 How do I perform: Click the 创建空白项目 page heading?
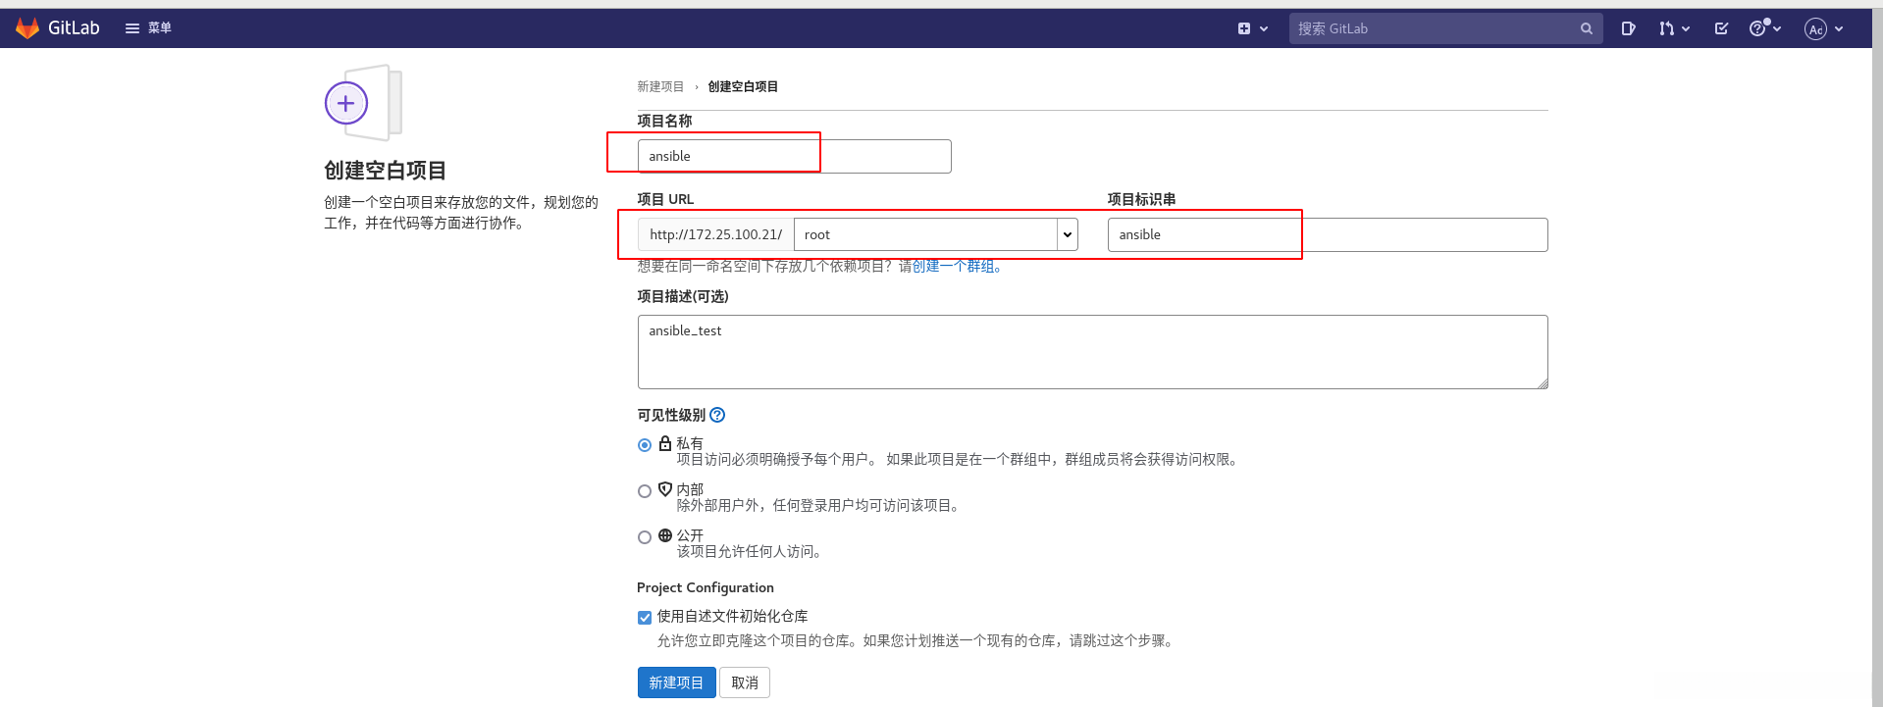386,171
